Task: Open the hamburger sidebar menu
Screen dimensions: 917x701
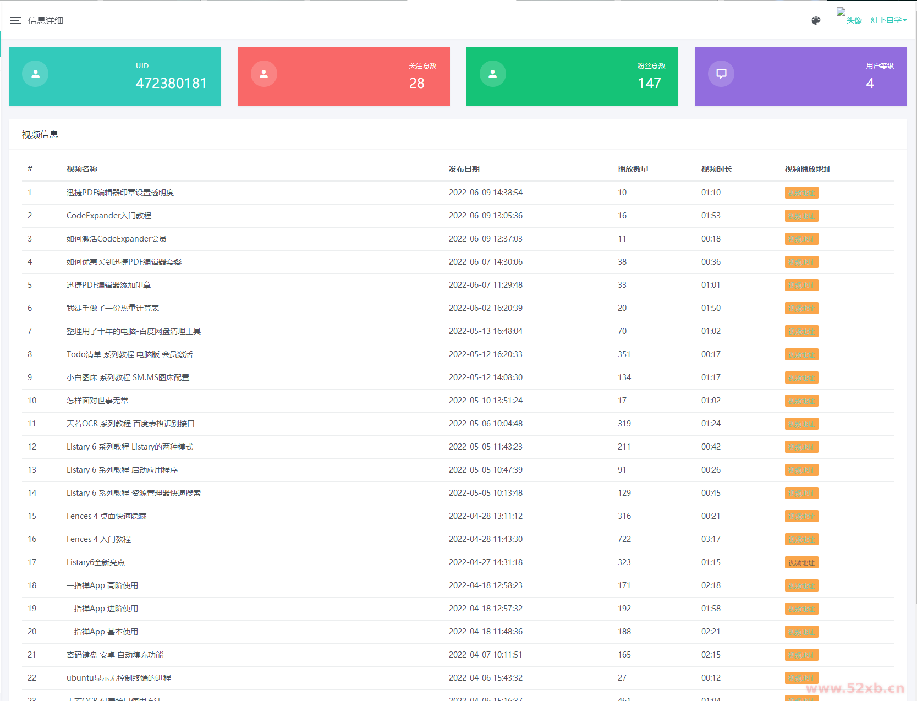Action: (x=15, y=20)
